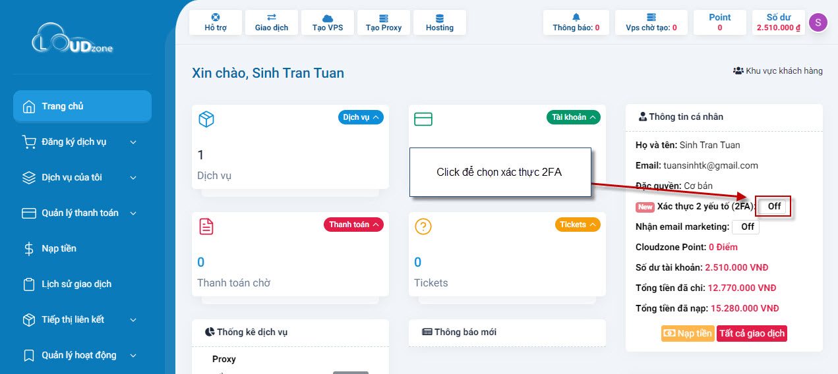
Task: Click the Vps chờ tạo icon
Action: [x=651, y=17]
